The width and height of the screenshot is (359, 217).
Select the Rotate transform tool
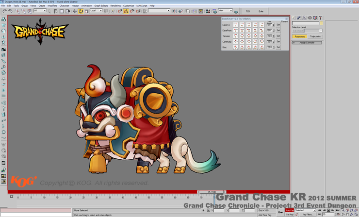pyautogui.click(x=81, y=11)
